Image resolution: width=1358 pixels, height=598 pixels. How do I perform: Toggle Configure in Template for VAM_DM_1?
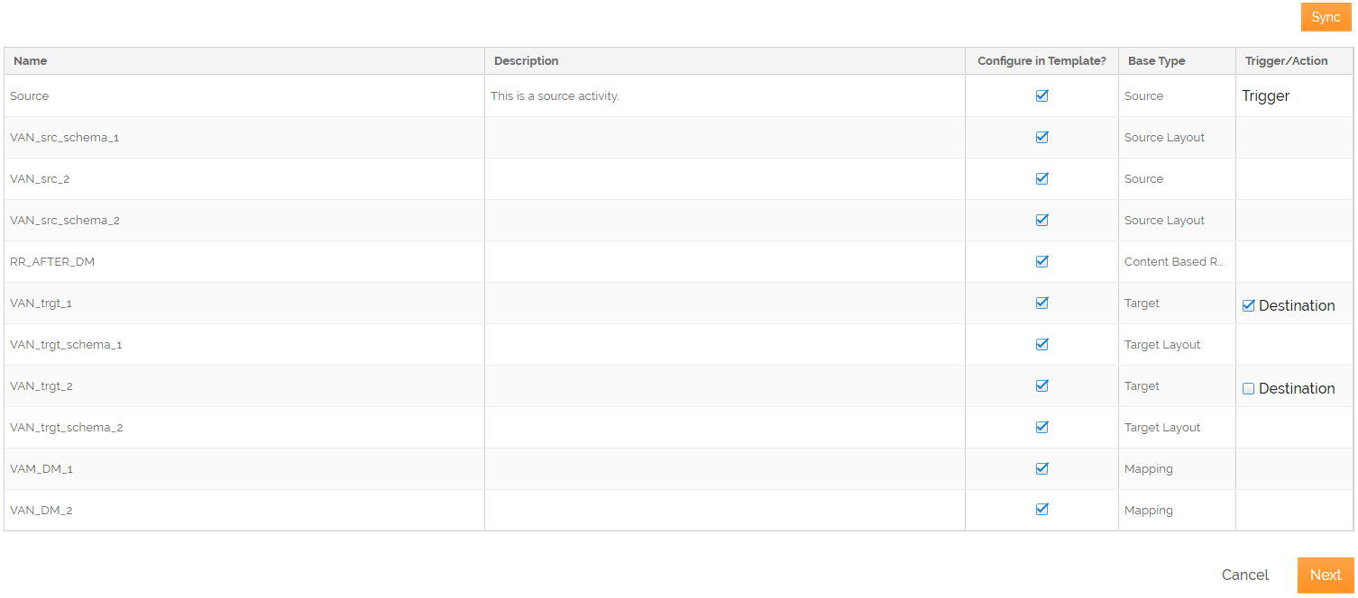pos(1041,468)
